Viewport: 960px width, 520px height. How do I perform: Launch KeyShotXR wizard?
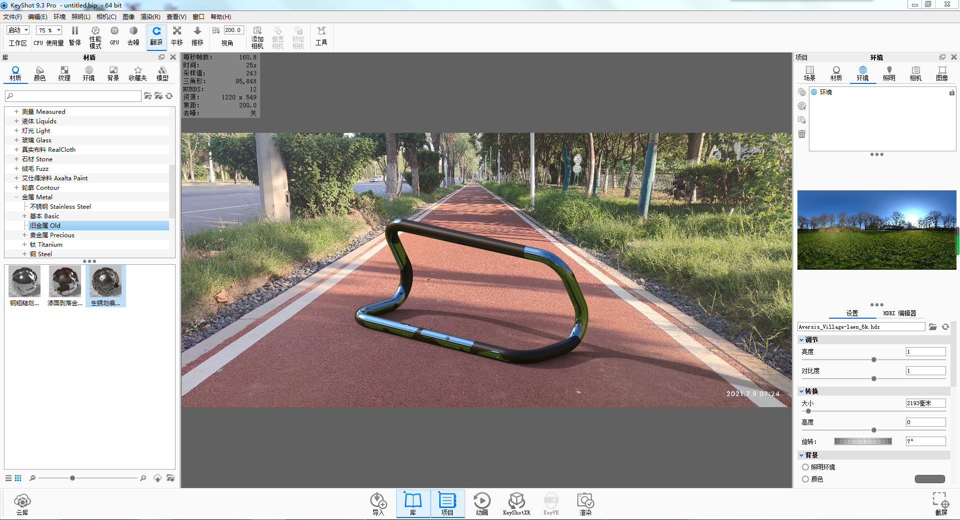(x=516, y=504)
